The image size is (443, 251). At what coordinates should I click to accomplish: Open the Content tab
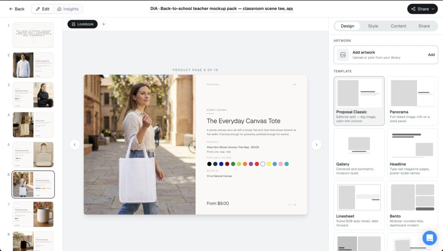coord(398,26)
